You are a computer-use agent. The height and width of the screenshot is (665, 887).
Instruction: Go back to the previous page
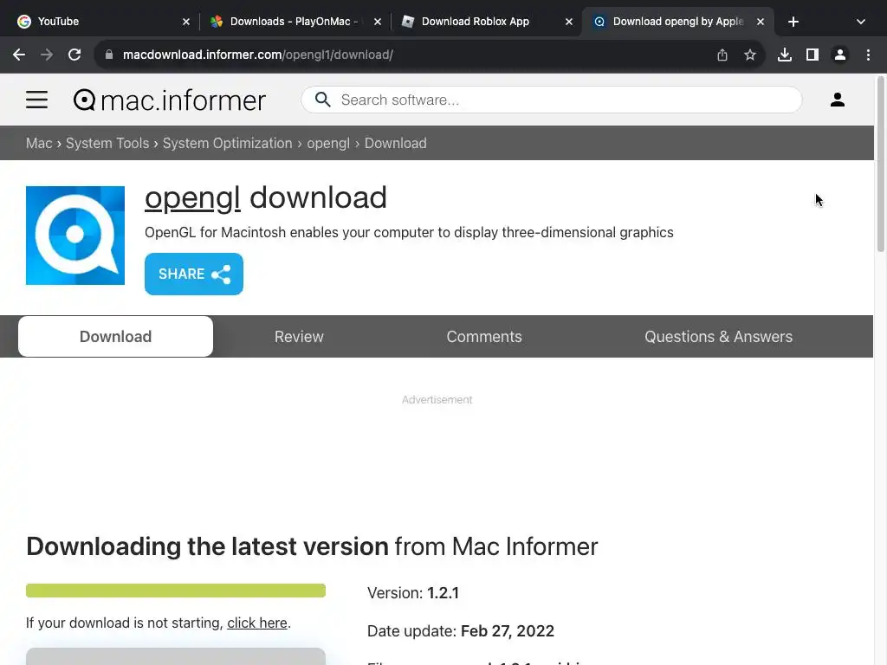pos(19,55)
